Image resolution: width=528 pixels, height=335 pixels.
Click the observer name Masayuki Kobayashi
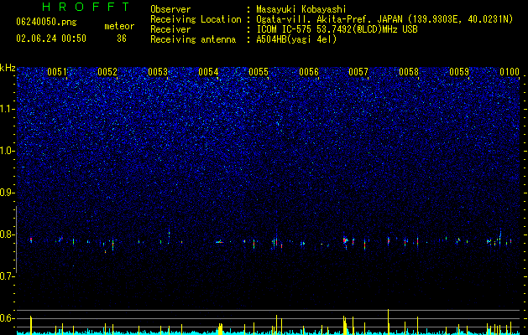tap(301, 9)
